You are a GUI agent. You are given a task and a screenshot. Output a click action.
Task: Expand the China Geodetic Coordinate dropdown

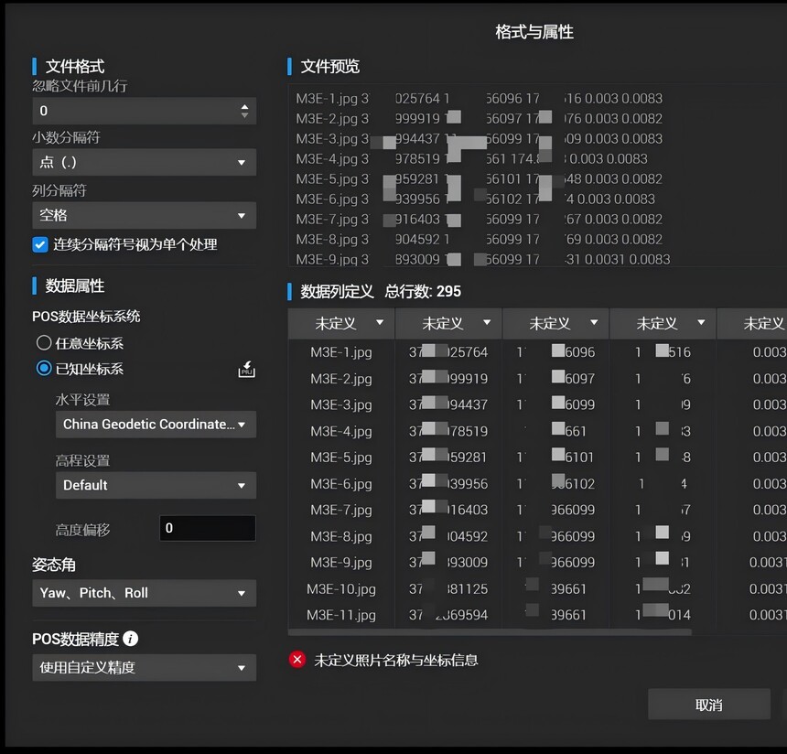(156, 425)
